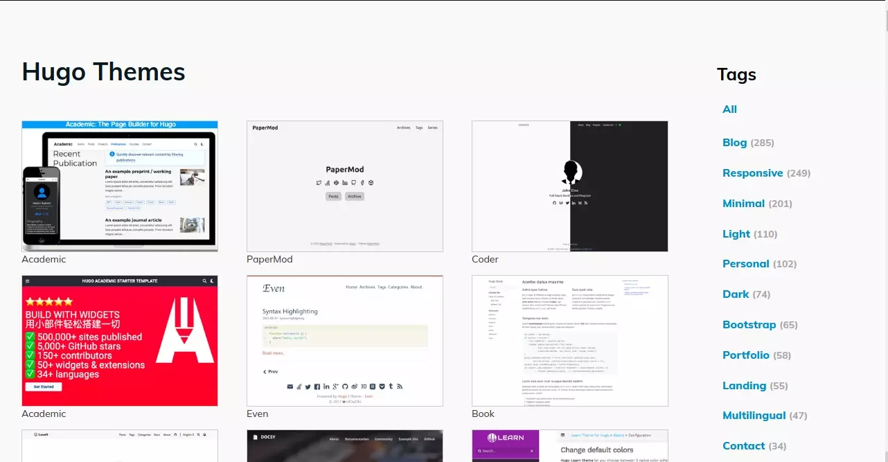888x462 pixels.
Task: Select the Even theme screenshot
Action: [344, 340]
